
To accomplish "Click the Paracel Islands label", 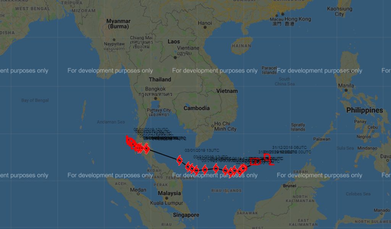I will [269, 70].
